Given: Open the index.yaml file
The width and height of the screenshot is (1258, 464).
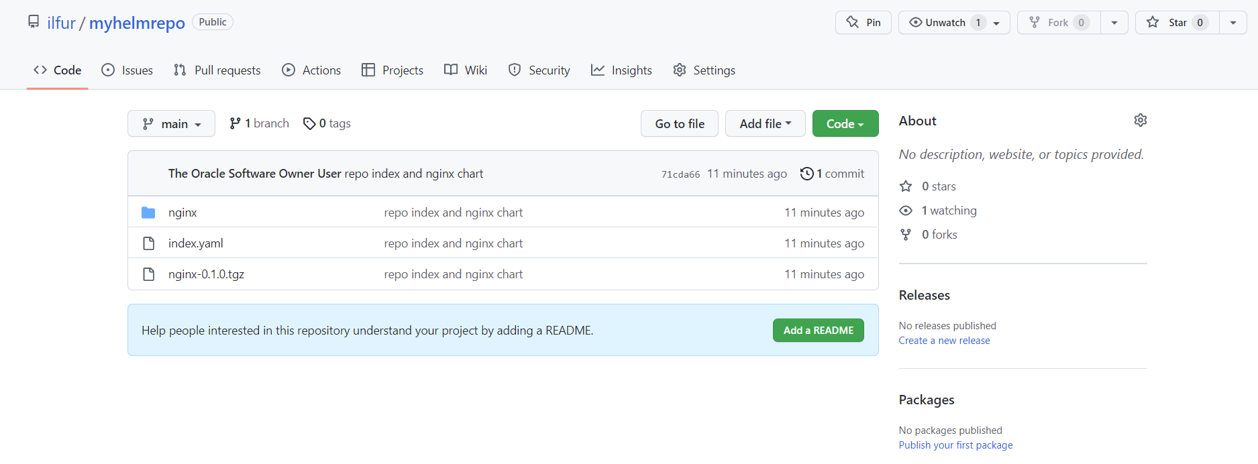Looking at the screenshot, I should [x=196, y=243].
